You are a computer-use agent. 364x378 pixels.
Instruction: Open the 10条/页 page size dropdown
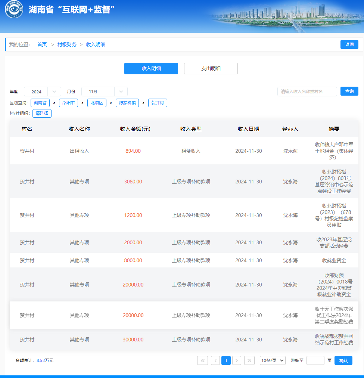click(x=273, y=360)
